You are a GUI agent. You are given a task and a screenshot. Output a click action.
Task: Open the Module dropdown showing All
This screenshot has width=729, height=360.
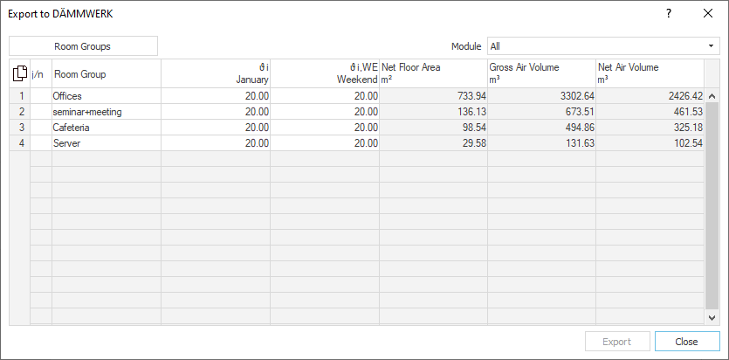pos(603,46)
